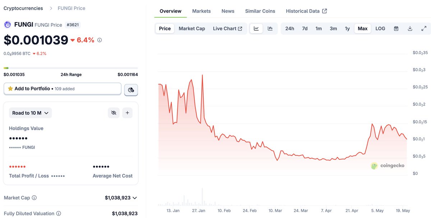This screenshot has height=218, width=431.
Task: Switch to the News tab
Action: tap(228, 11)
